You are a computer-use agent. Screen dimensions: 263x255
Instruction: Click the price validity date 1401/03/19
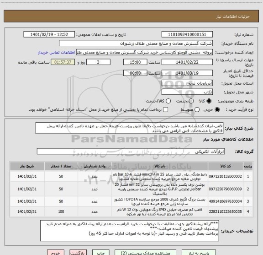tap(187, 73)
